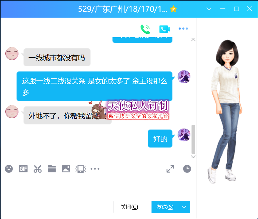Viewport: 258px width, 219px height.
Task: Open the send file folder icon
Action: [52, 169]
